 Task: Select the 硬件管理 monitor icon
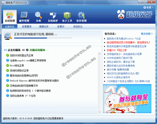24,15
